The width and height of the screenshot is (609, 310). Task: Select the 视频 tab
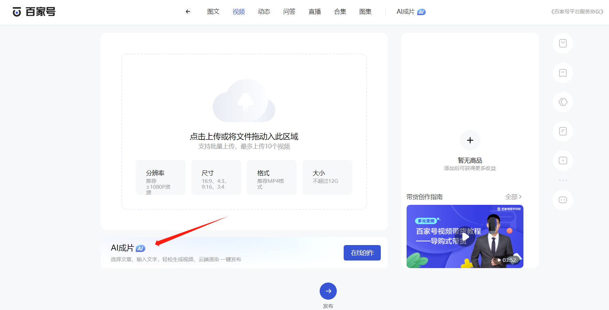click(239, 12)
